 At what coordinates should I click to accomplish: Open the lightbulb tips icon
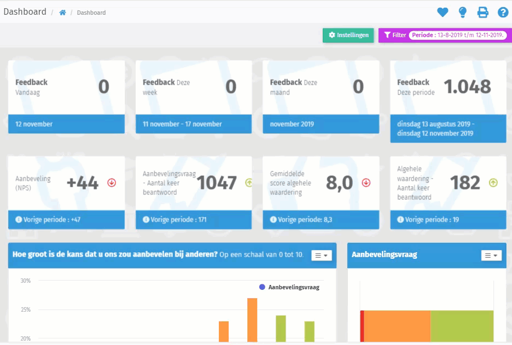click(462, 13)
